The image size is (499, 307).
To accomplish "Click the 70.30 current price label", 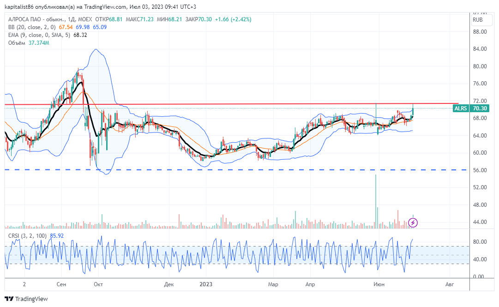I will pyautogui.click(x=480, y=108).
